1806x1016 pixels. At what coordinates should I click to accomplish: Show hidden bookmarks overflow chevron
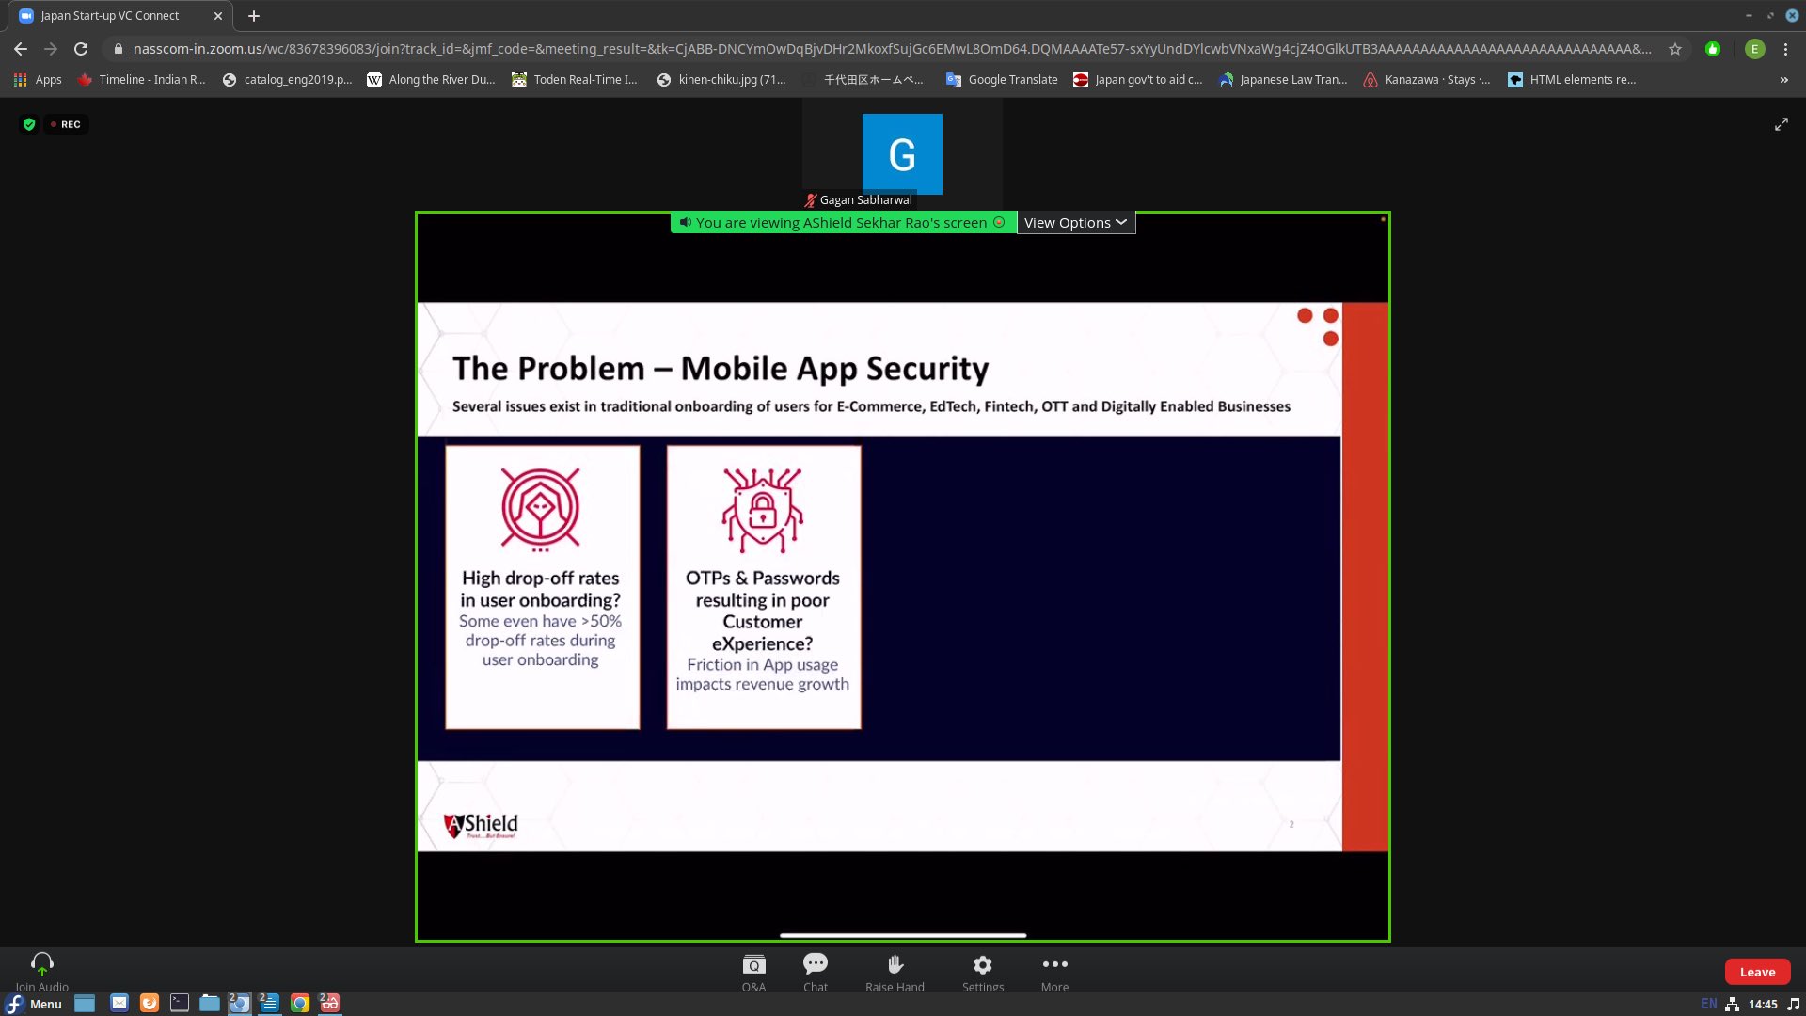point(1783,80)
